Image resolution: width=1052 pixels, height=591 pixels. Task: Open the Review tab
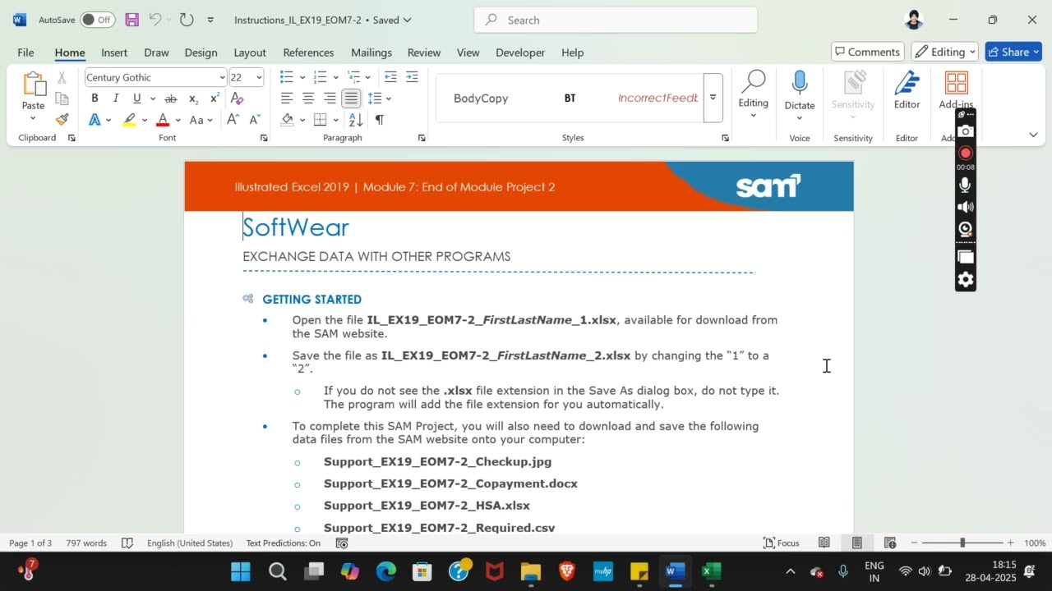click(424, 52)
